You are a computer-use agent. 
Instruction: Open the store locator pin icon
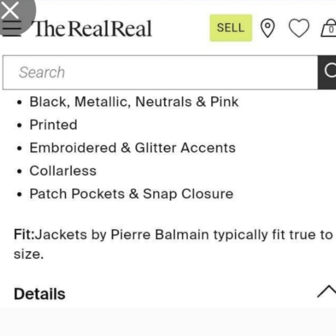[x=267, y=28]
